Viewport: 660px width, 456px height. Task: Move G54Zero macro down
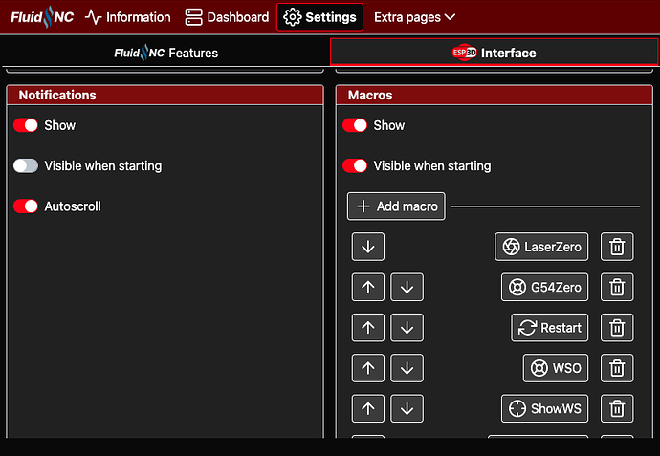(407, 288)
